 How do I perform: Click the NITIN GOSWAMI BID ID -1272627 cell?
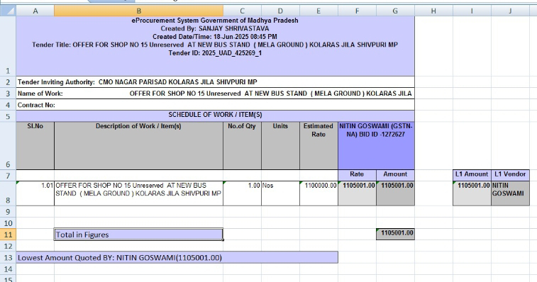[377, 146]
